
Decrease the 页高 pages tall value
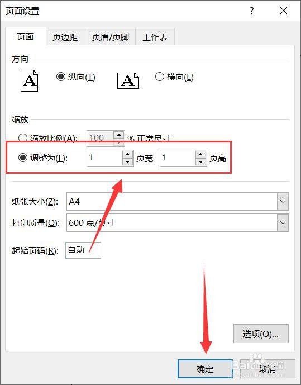pos(201,162)
